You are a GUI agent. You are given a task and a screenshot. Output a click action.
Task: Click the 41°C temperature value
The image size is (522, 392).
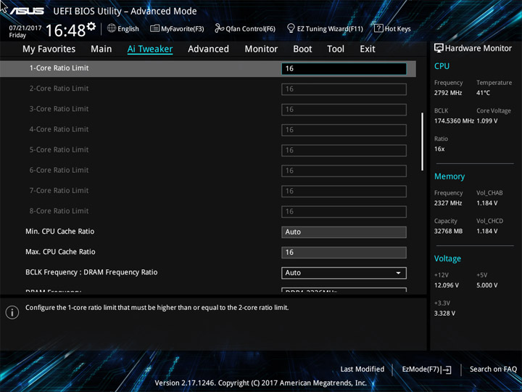click(483, 93)
